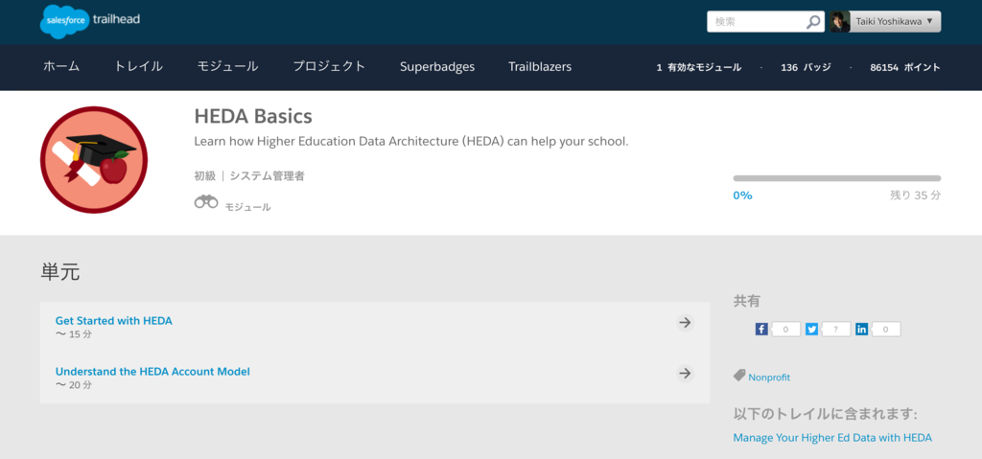The height and width of the screenshot is (459, 982).
Task: Click the Facebook share count box
Action: (x=786, y=329)
